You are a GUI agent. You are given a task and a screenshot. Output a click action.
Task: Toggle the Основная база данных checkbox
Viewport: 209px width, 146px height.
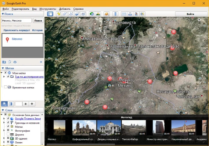coord(6,115)
